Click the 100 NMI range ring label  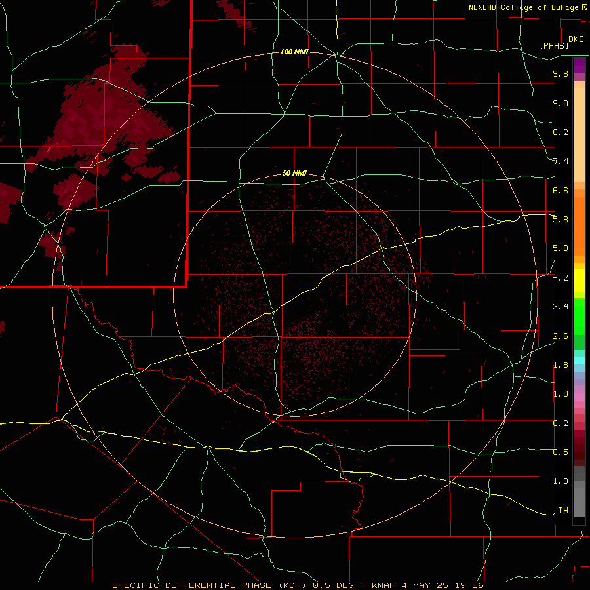[294, 52]
